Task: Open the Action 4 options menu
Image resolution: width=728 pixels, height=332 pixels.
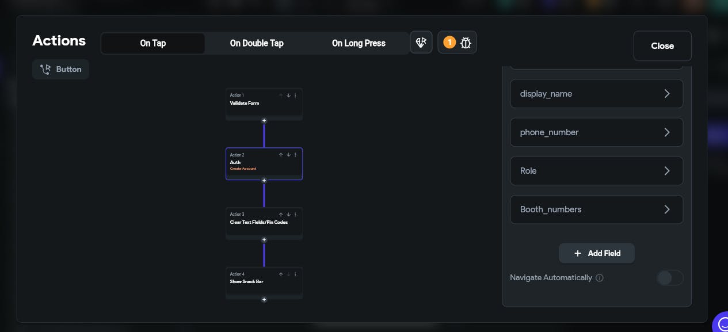Action: click(x=296, y=274)
